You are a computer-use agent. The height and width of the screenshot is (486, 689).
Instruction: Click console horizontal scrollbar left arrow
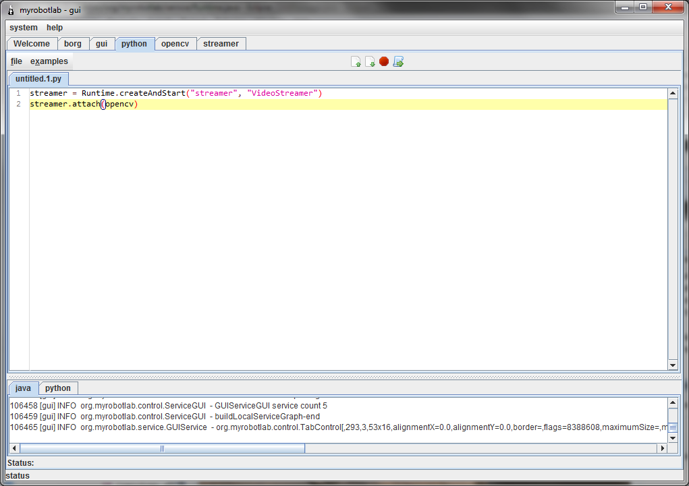14,448
